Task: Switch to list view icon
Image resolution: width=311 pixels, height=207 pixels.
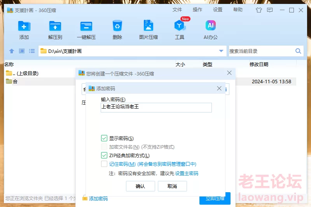Action: 32,51
